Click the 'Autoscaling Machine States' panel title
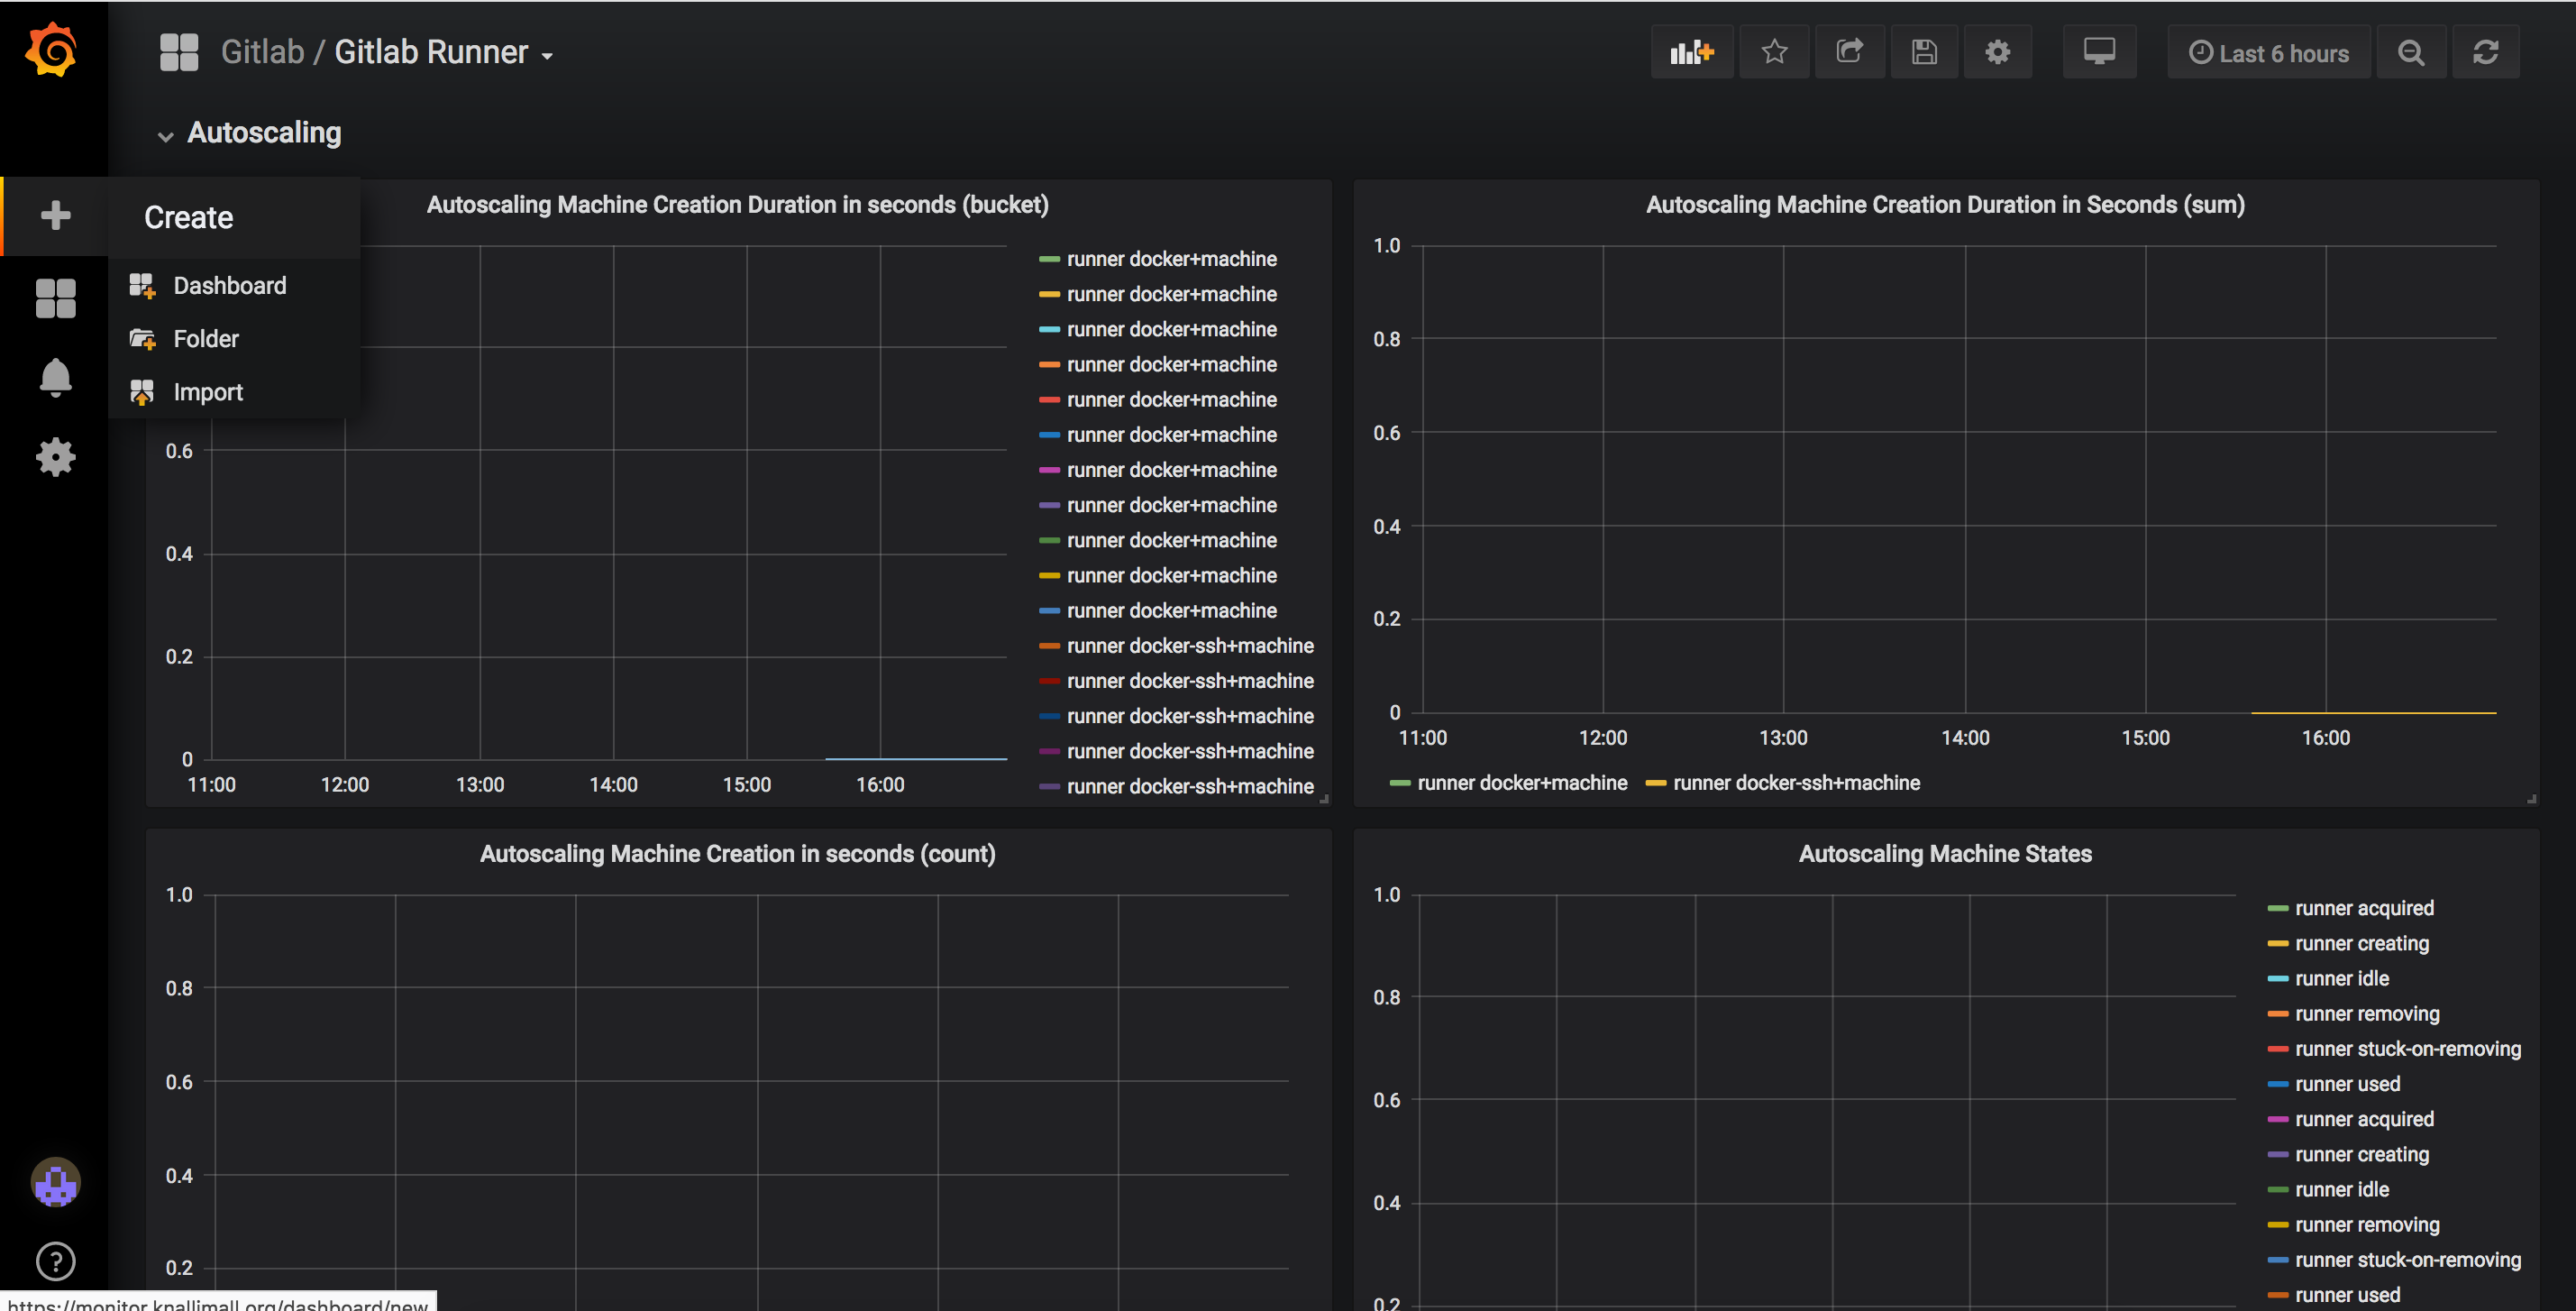Viewport: 2576px width, 1311px height. coord(1944,853)
